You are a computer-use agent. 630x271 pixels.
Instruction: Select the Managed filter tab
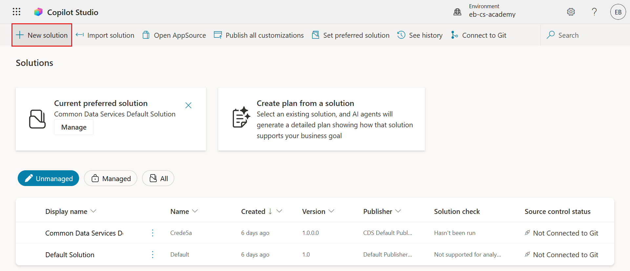[x=111, y=178]
